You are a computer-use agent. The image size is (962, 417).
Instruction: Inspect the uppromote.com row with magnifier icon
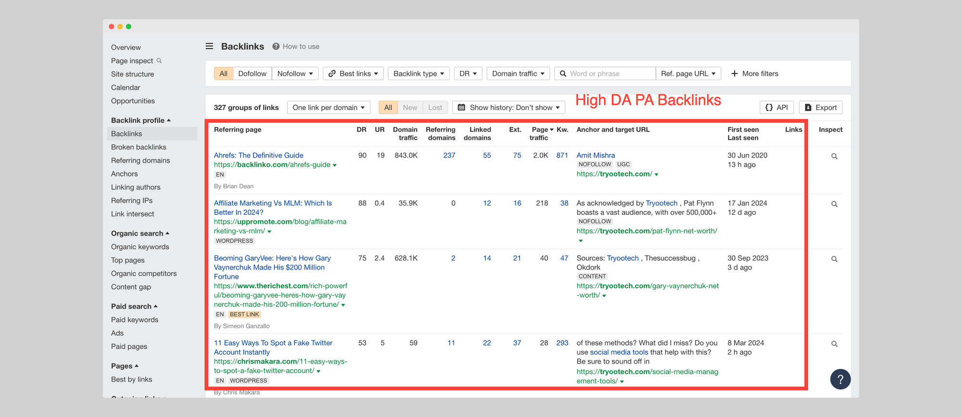[834, 205]
